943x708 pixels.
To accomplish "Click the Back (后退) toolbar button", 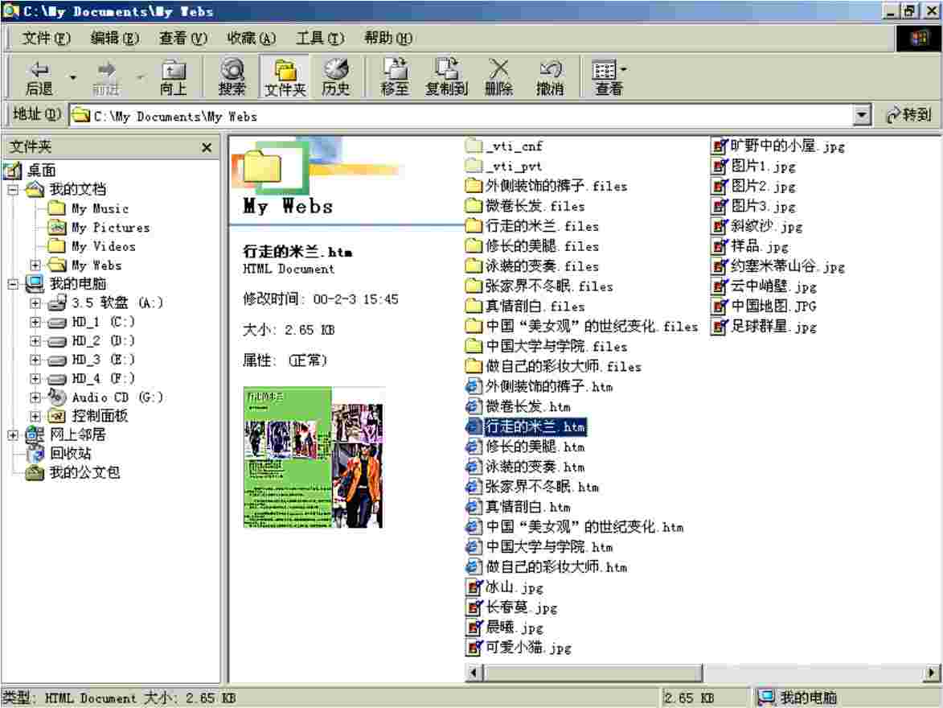I will tap(39, 78).
